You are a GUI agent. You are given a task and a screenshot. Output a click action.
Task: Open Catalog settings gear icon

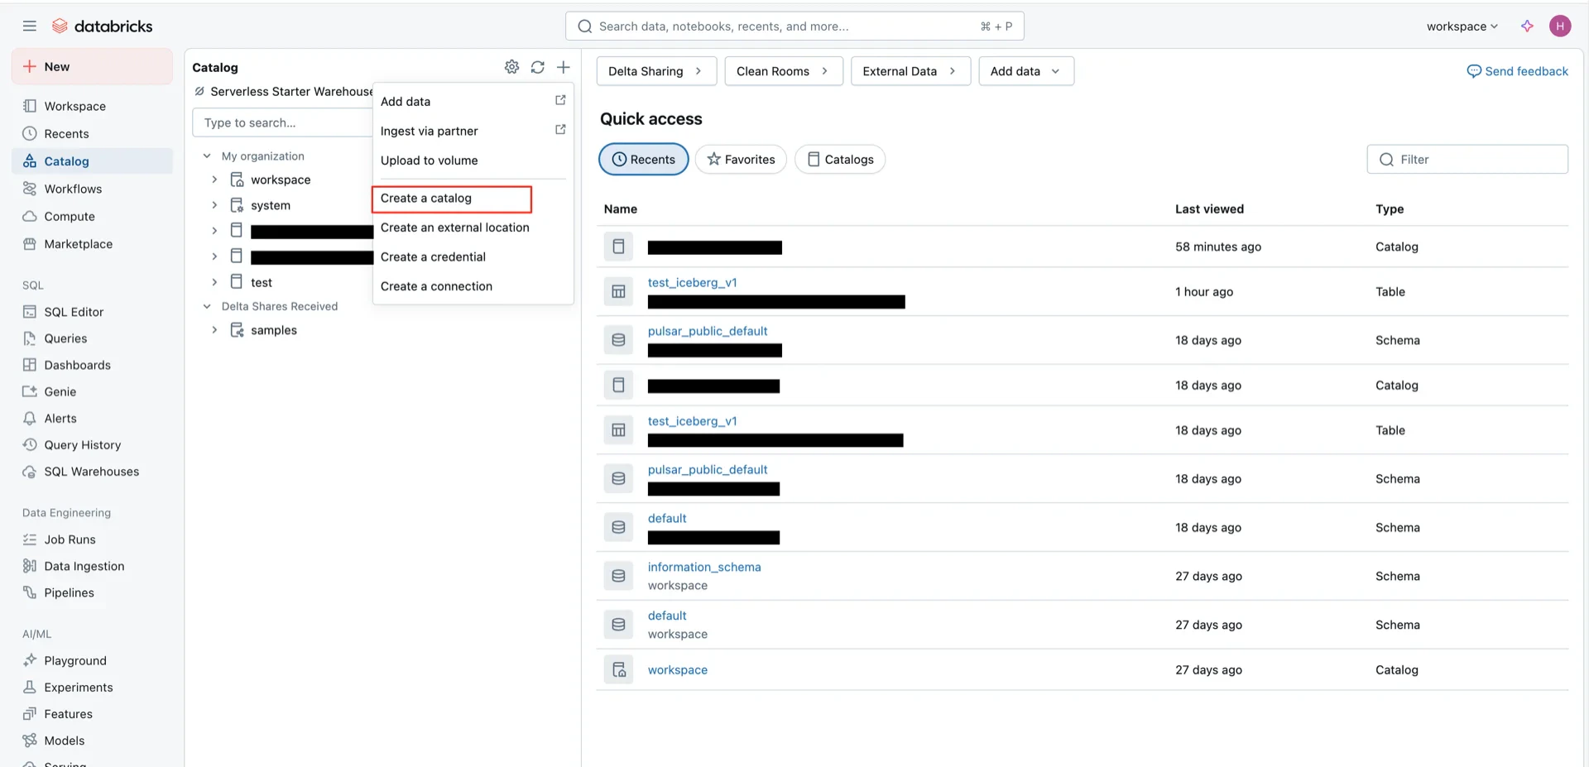[512, 67]
